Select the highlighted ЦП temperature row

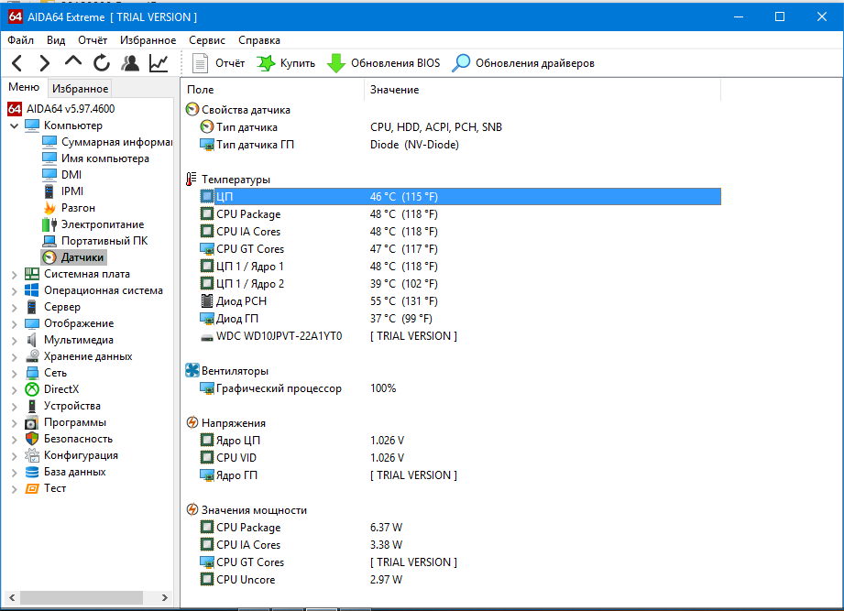point(460,197)
